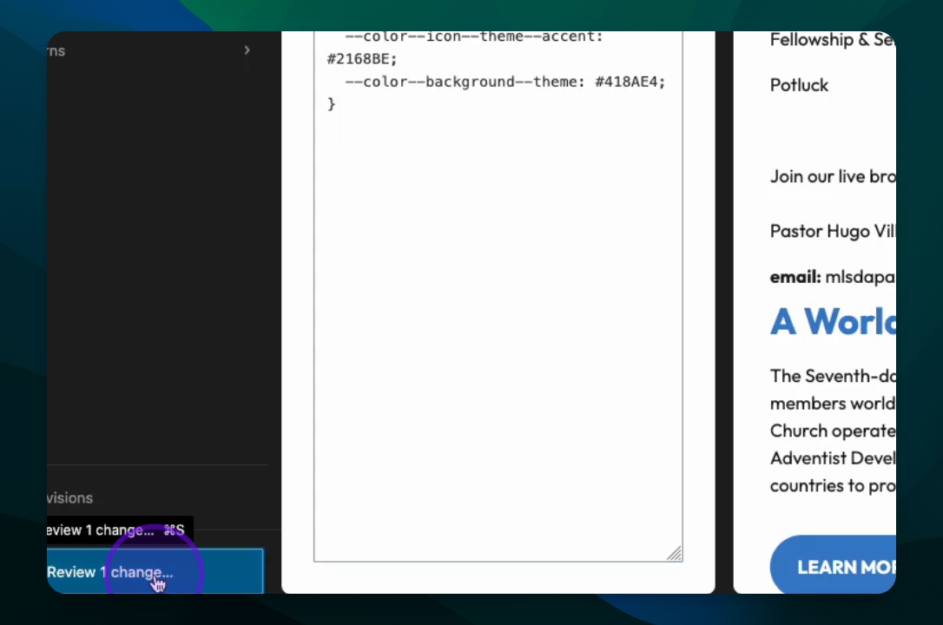Viewport: 943px width, 625px height.
Task: Click the 'Church operate' paragraph line
Action: coord(833,431)
